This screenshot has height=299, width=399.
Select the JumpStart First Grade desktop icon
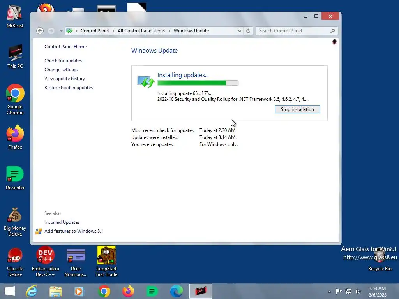coord(106,262)
